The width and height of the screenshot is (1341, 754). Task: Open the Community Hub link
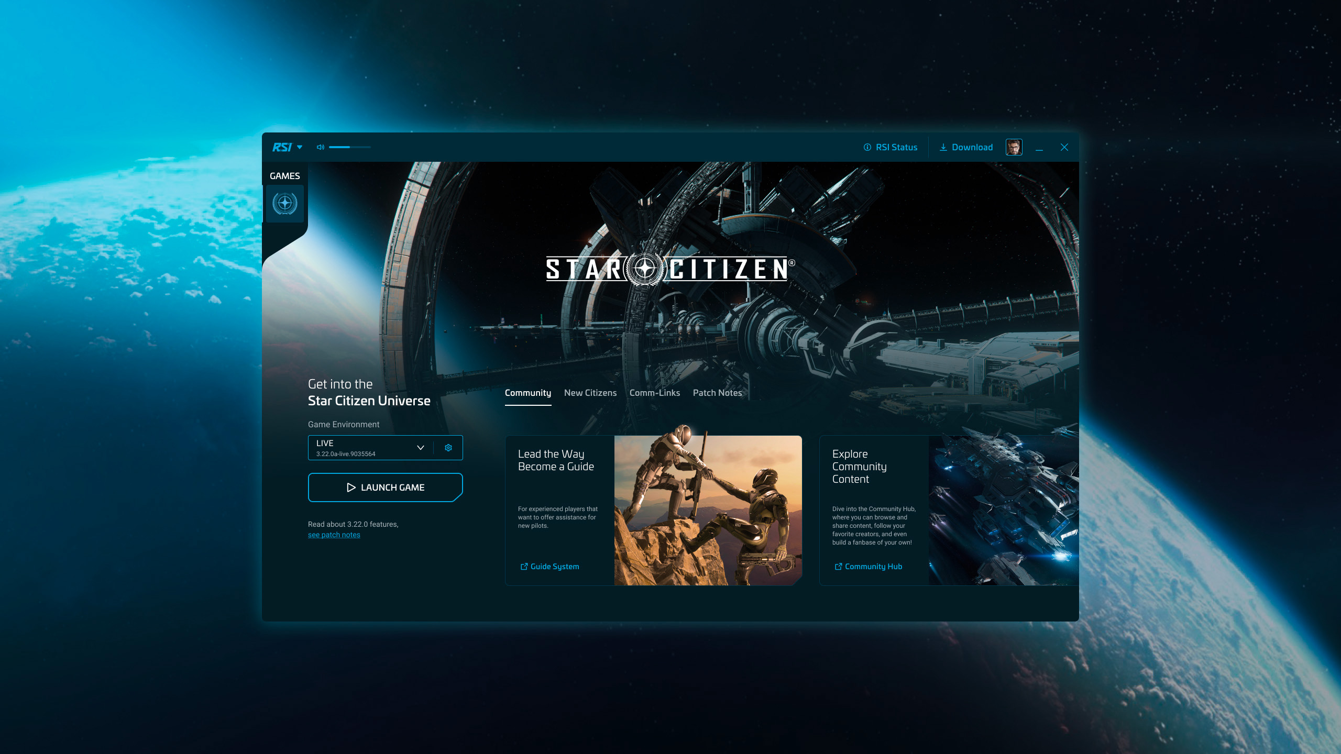[868, 567]
